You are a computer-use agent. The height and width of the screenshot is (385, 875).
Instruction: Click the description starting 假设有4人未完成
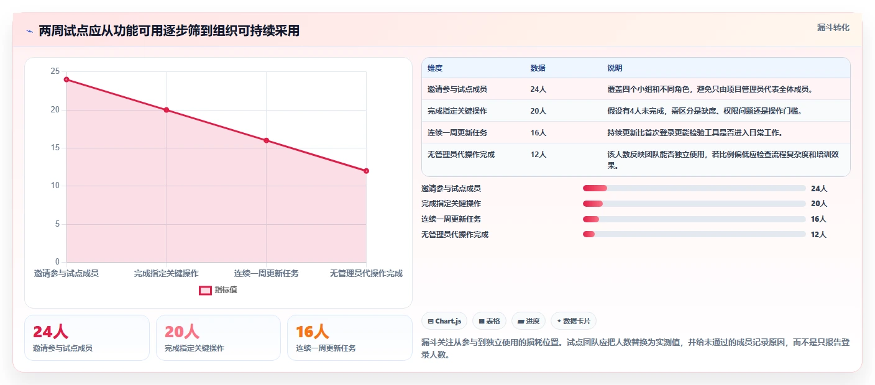coord(705,111)
